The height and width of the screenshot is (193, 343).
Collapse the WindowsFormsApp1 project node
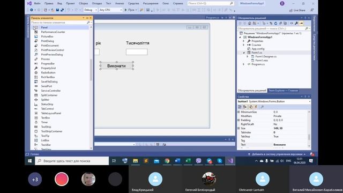point(240,37)
